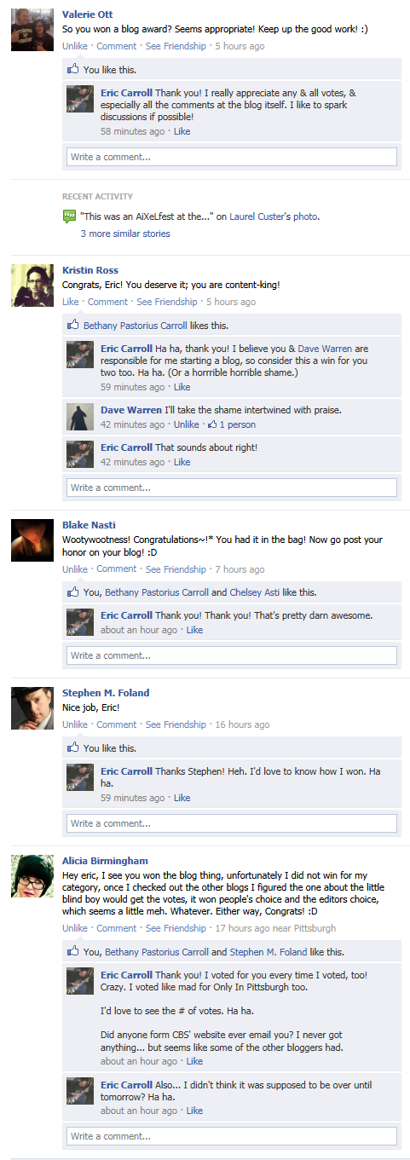Screen dimensions: 410x1160
Task: Click thumbs-up icon beside Bethany Pastorius Carroll likes this
Action: (x=73, y=325)
